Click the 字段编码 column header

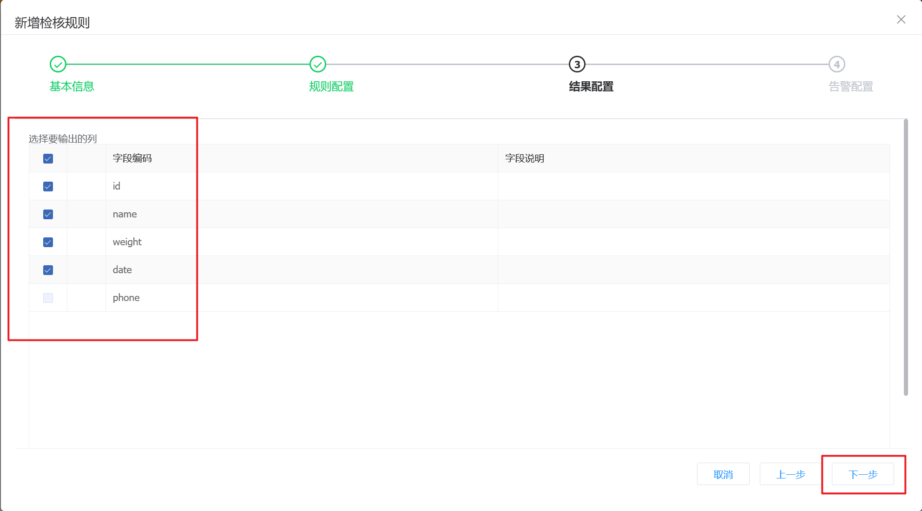(132, 158)
